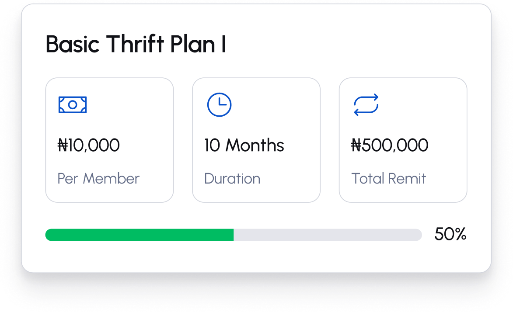The height and width of the screenshot is (312, 513).
Task: Click the clock Duration icon
Action: point(219,105)
